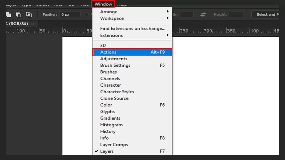Click the Intersect with selection icon
285x160 pixels.
pyautogui.click(x=29, y=14)
